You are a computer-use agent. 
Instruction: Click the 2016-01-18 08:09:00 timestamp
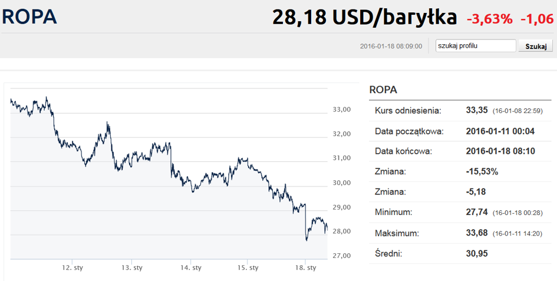(x=391, y=46)
